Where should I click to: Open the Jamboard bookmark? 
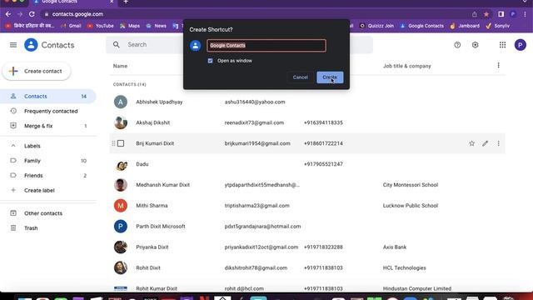[x=465, y=26]
